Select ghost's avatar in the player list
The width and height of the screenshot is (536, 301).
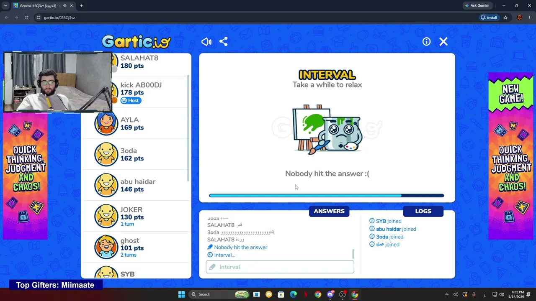point(106,247)
